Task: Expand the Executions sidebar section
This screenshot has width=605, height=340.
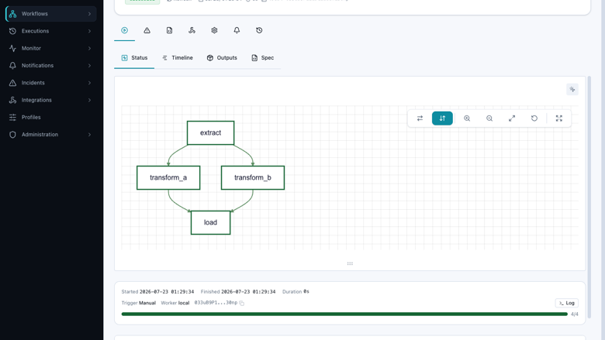Action: (x=51, y=31)
